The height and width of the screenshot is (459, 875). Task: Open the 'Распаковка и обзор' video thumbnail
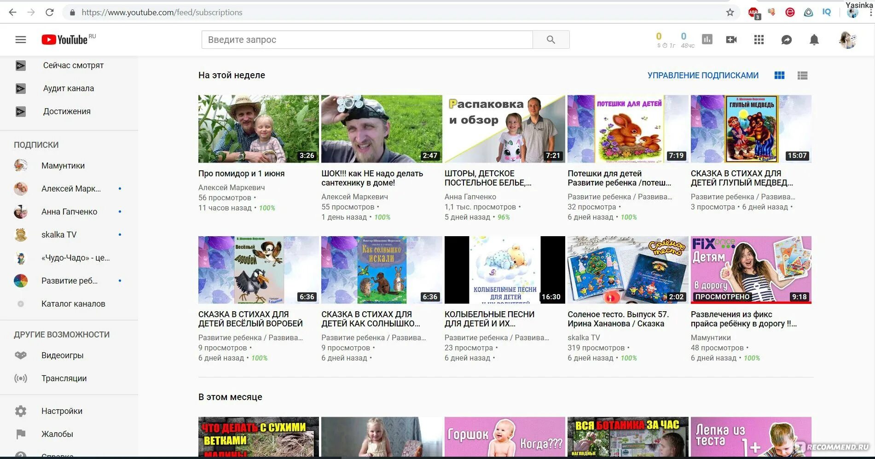pyautogui.click(x=504, y=129)
